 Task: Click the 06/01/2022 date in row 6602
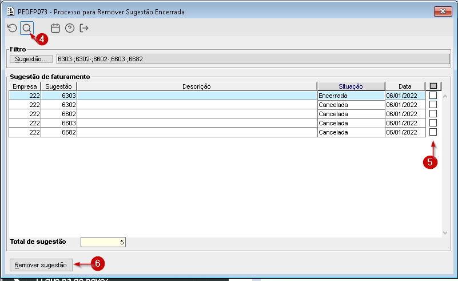point(405,114)
